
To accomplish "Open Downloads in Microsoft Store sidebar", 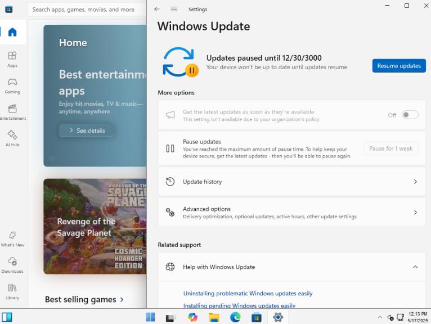I will click(x=12, y=265).
